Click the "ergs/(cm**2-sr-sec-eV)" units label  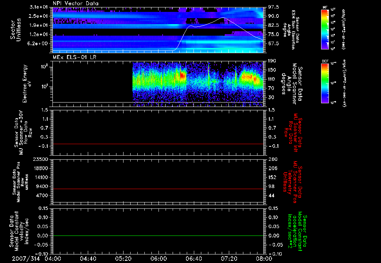(344, 83)
